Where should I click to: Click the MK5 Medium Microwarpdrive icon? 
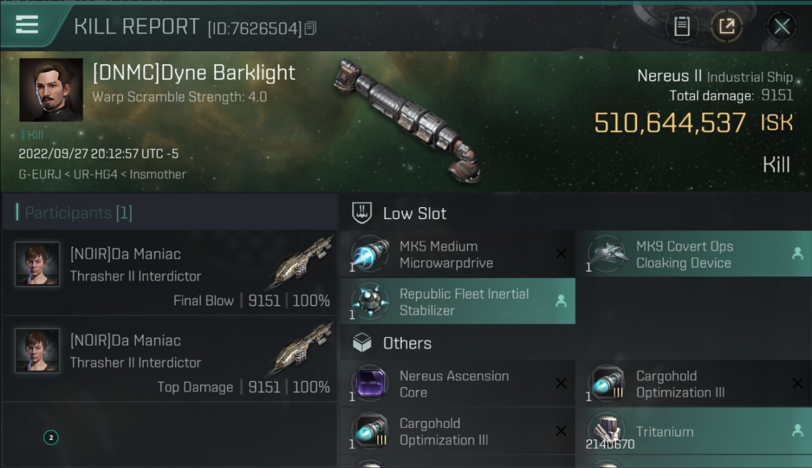[370, 254]
